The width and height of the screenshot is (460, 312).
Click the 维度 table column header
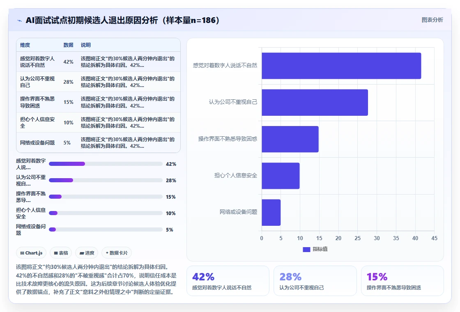pyautogui.click(x=25, y=45)
